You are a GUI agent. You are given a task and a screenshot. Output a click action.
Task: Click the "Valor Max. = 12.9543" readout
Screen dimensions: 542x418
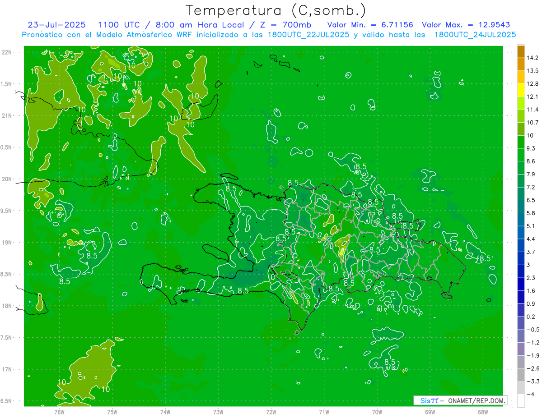tap(467, 25)
